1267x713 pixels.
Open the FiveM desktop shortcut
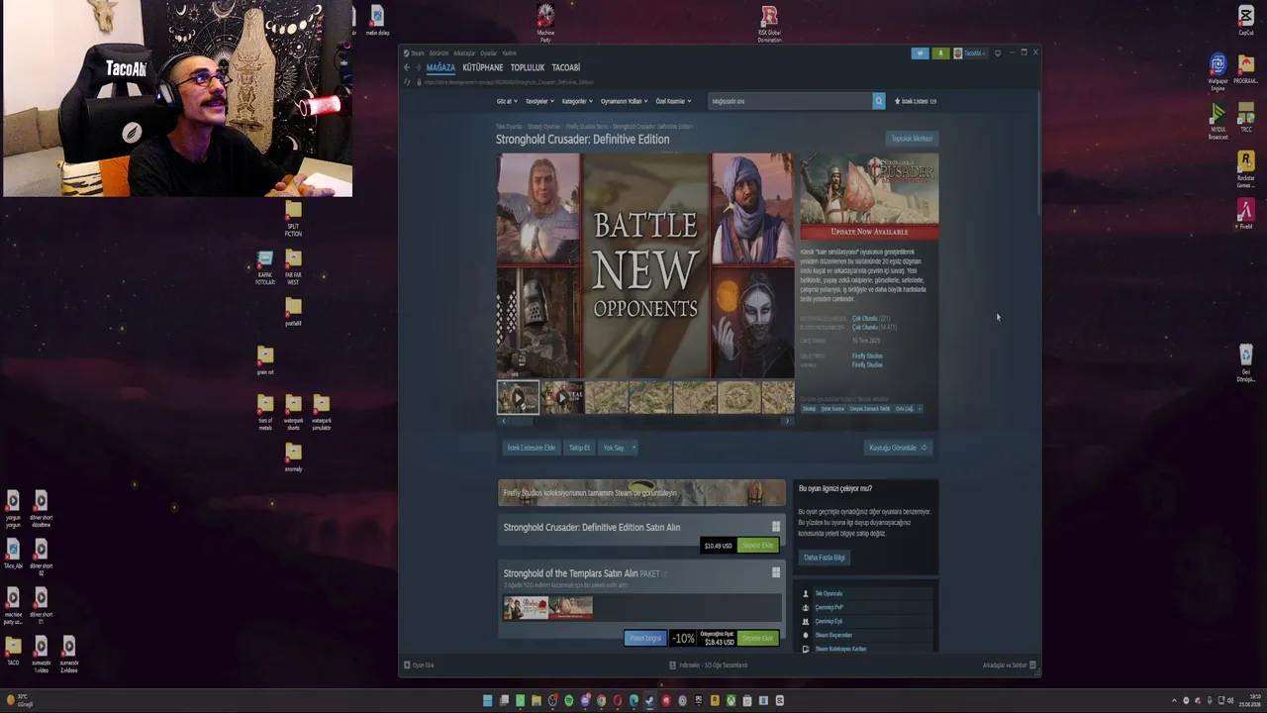click(1246, 214)
